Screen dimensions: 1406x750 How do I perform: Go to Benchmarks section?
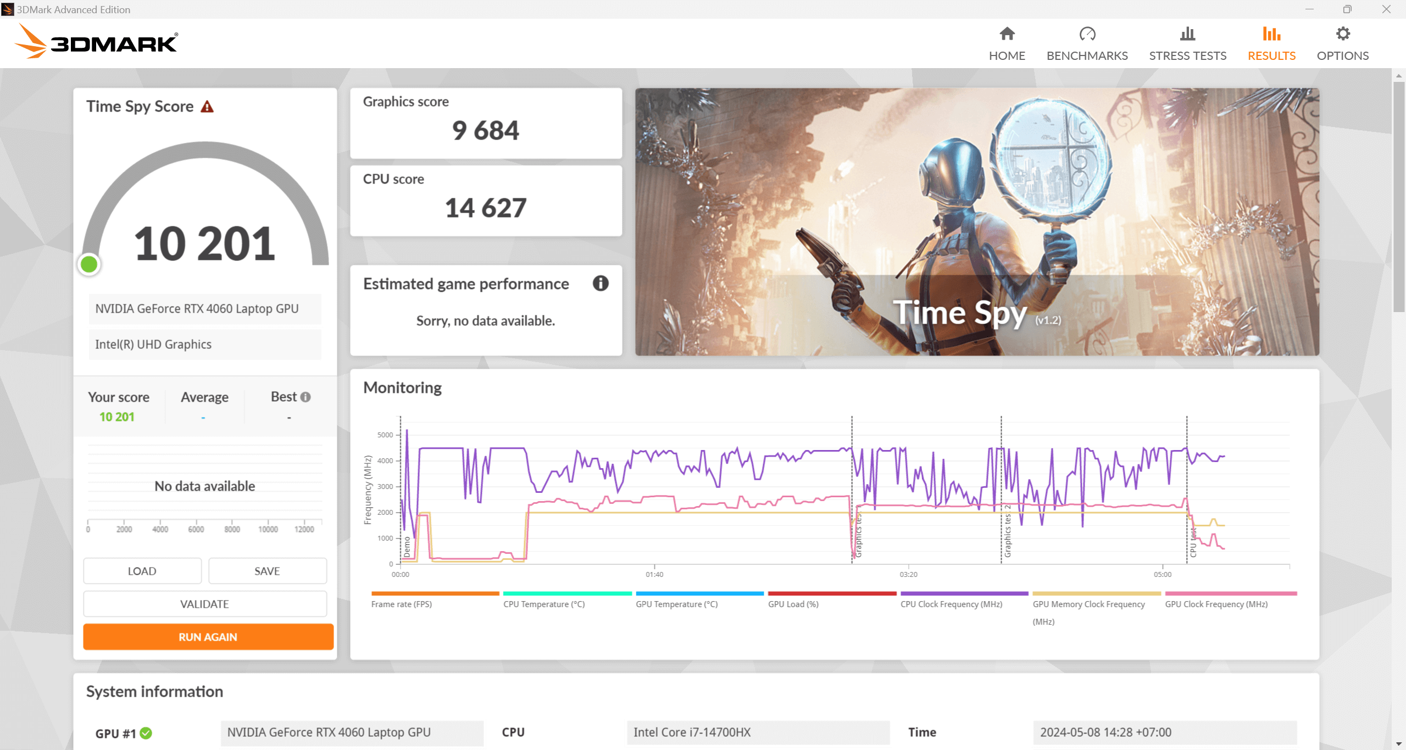tap(1087, 44)
